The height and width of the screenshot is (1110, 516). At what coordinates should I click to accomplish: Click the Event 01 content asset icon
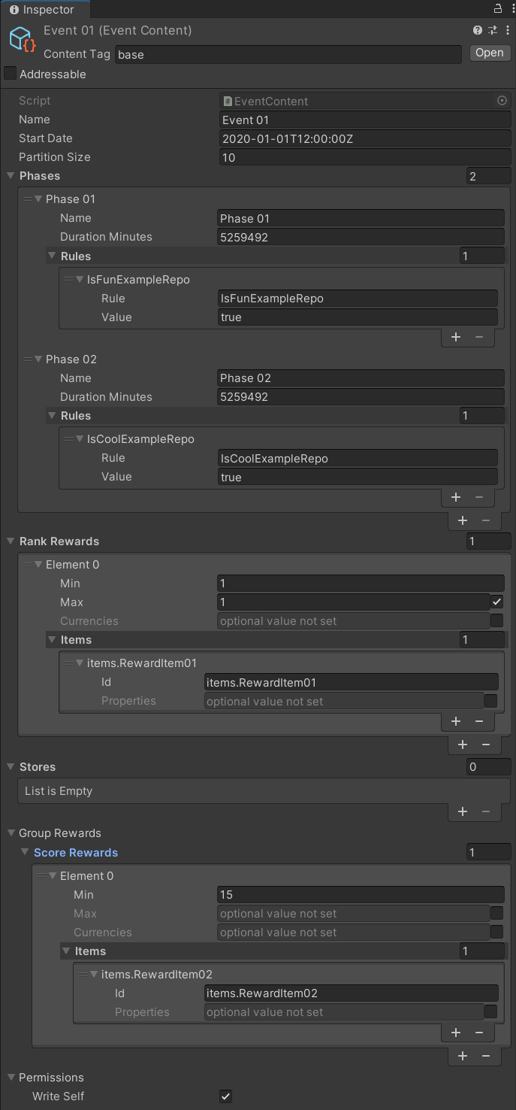23,41
